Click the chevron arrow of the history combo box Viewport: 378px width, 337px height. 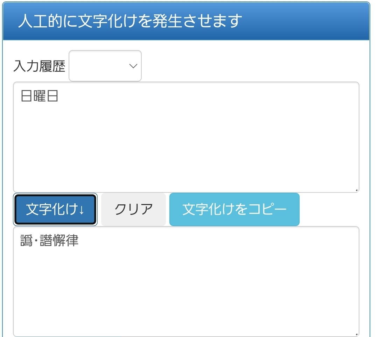click(x=133, y=66)
